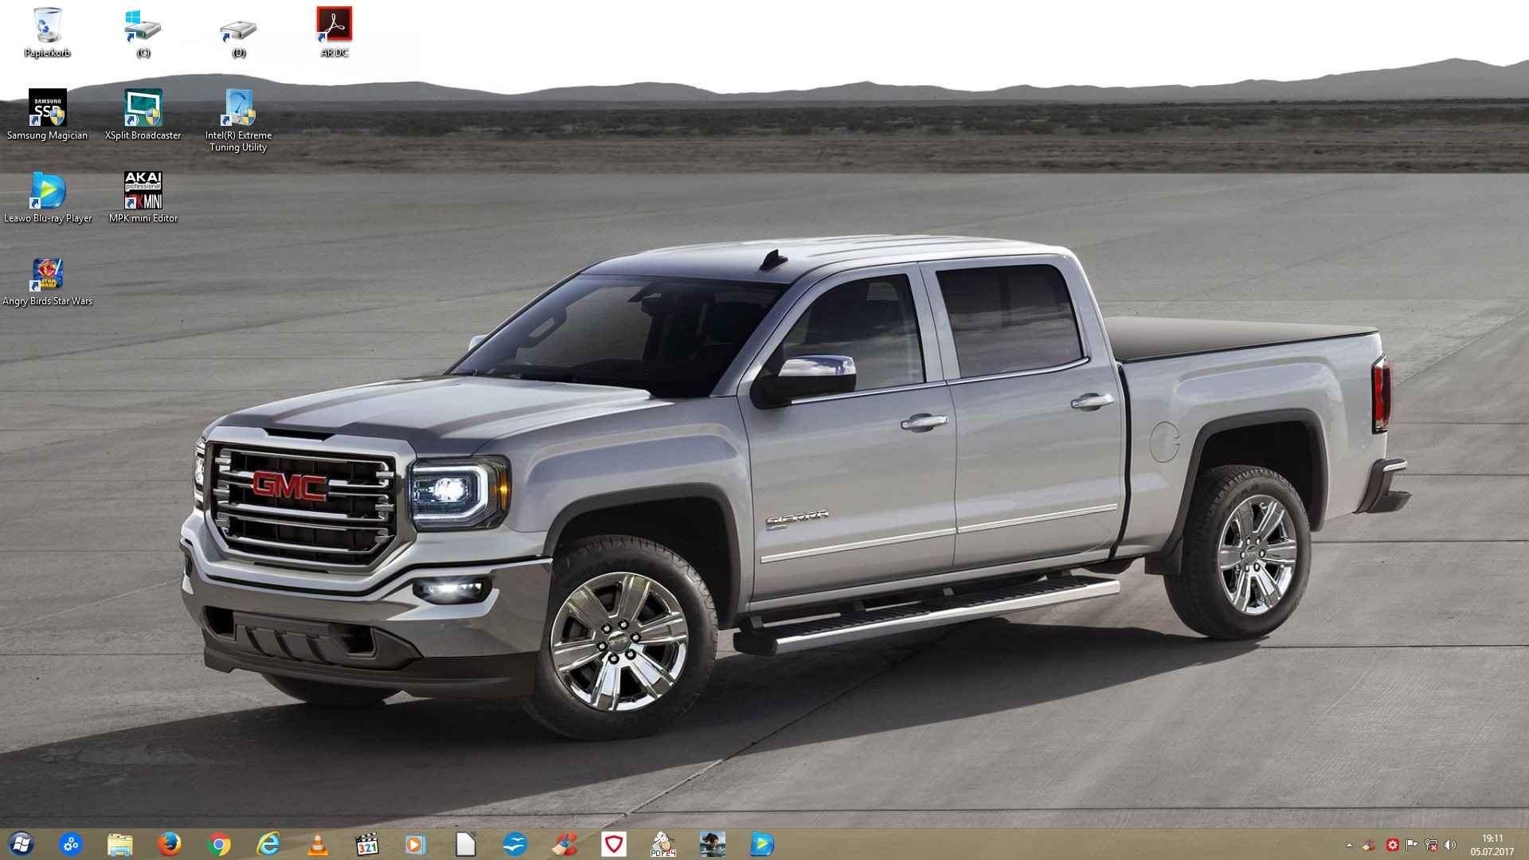Launch the AKAI MPK mini Editor shortcut
The height and width of the screenshot is (860, 1529).
pyautogui.click(x=143, y=191)
